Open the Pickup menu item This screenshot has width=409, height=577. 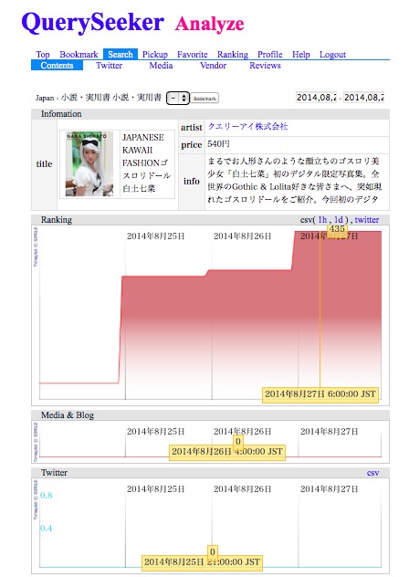(155, 55)
